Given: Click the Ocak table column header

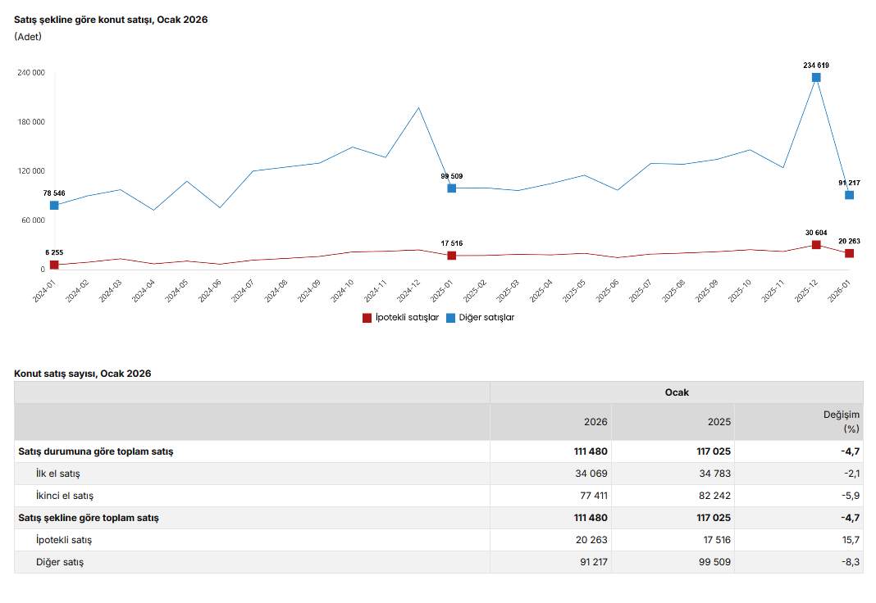Looking at the screenshot, I should [x=677, y=392].
